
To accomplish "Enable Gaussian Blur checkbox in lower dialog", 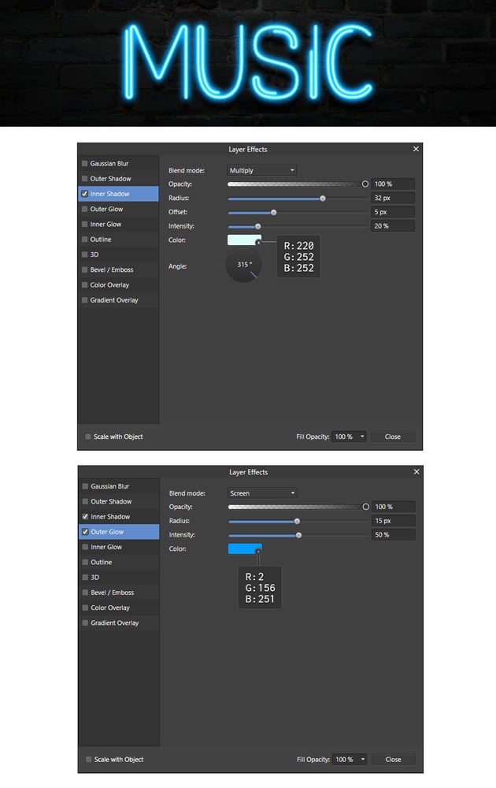I will pyautogui.click(x=85, y=486).
